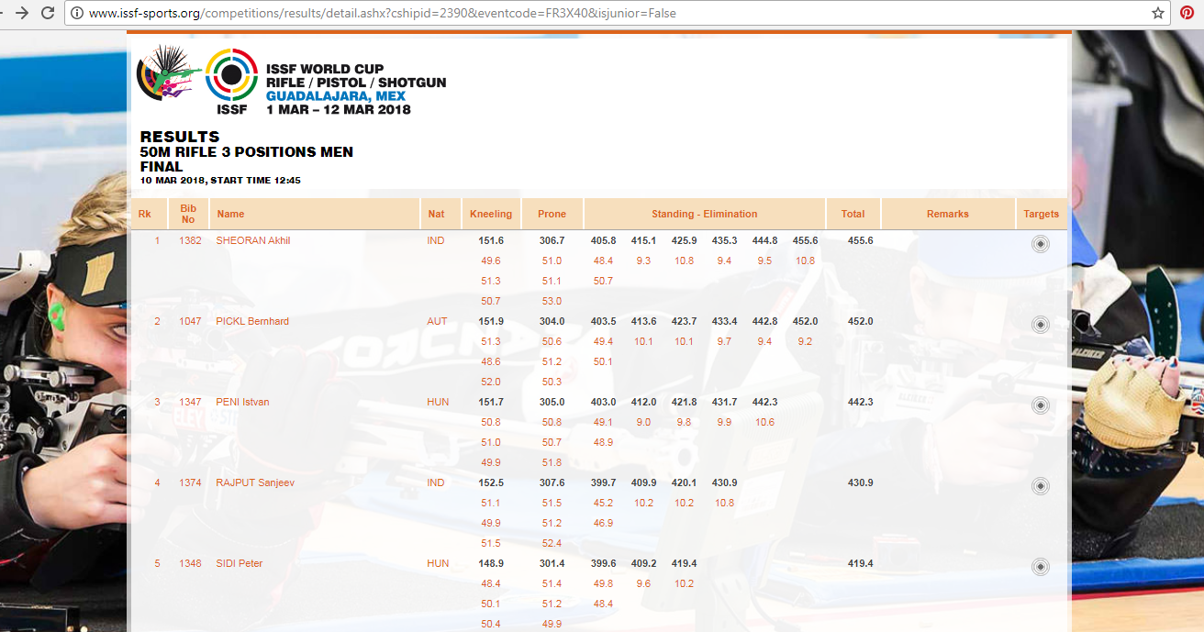Screen dimensions: 1204x632
Task: Click the Bib No column header
Action: click(x=188, y=214)
